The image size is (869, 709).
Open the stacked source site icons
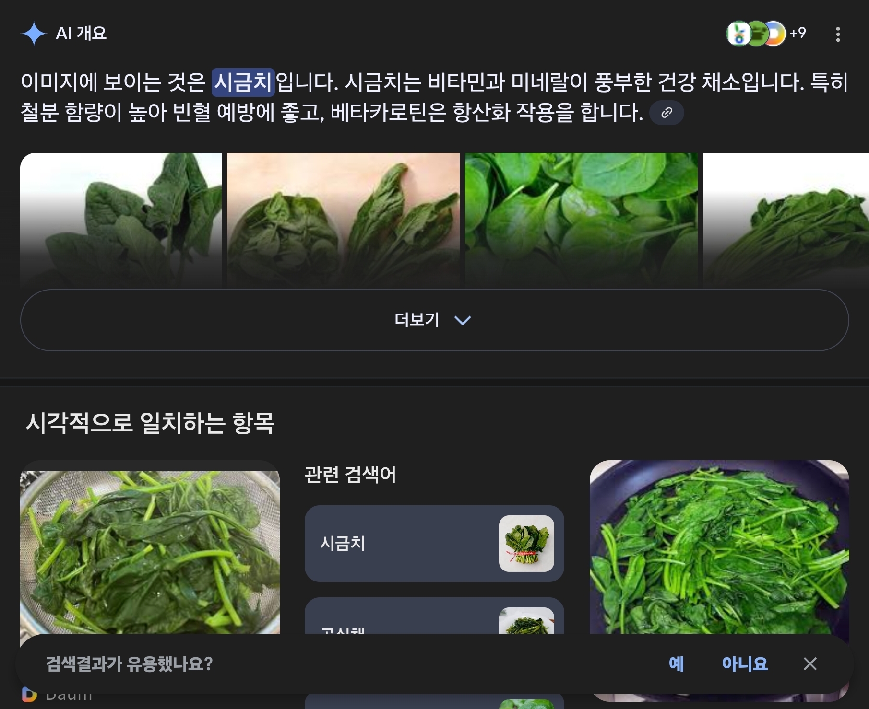[756, 34]
